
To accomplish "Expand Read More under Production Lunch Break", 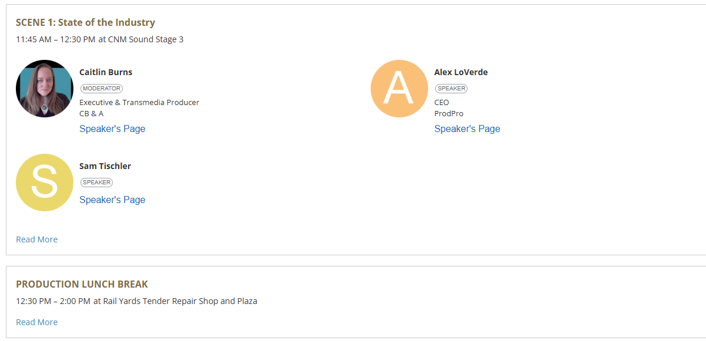I will [36, 322].
